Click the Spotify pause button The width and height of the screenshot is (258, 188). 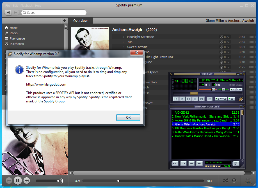[x=18, y=181]
